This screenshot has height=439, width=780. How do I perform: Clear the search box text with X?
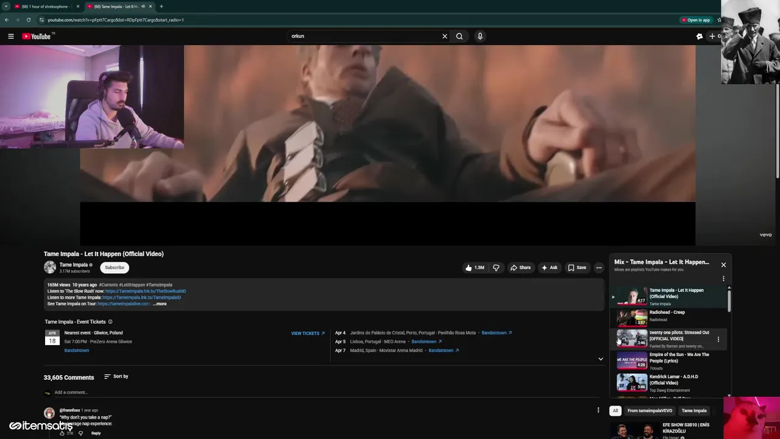coord(445,36)
